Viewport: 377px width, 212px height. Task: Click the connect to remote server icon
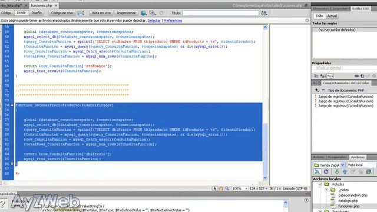317,172
